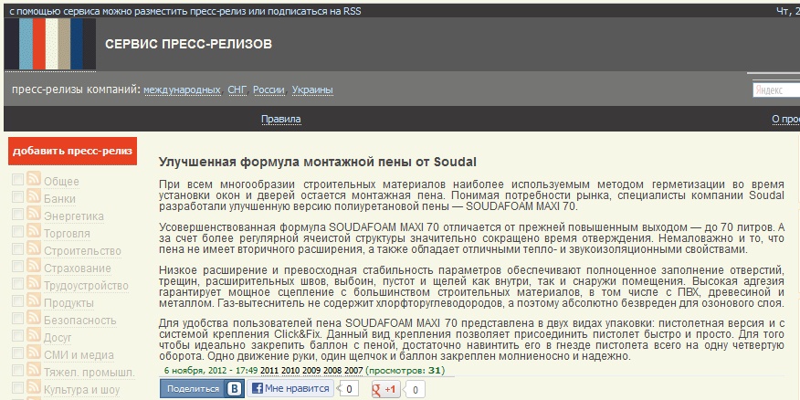Filter press releases by международных
Image resolution: width=800 pixels, height=400 pixels.
(182, 89)
